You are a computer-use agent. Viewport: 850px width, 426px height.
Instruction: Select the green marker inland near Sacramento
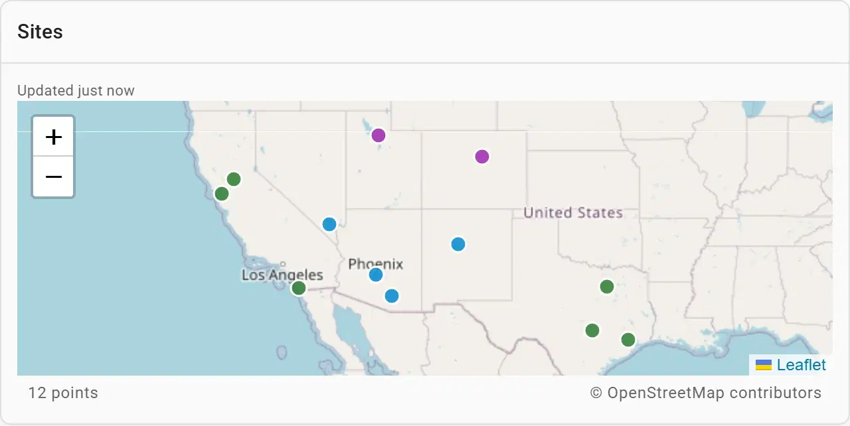[x=234, y=179]
